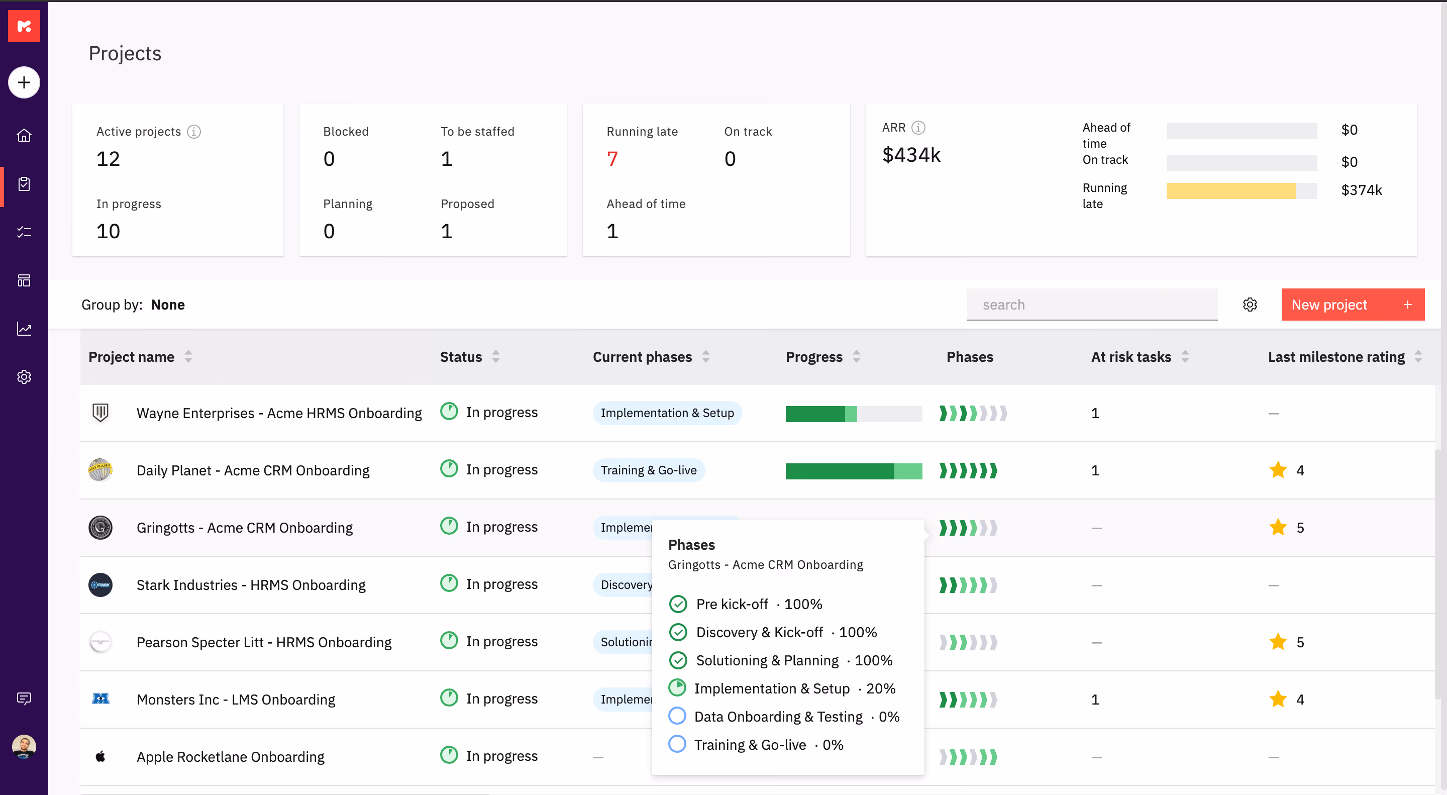
Task: Click Daily Planet progress bar
Action: 853,471
